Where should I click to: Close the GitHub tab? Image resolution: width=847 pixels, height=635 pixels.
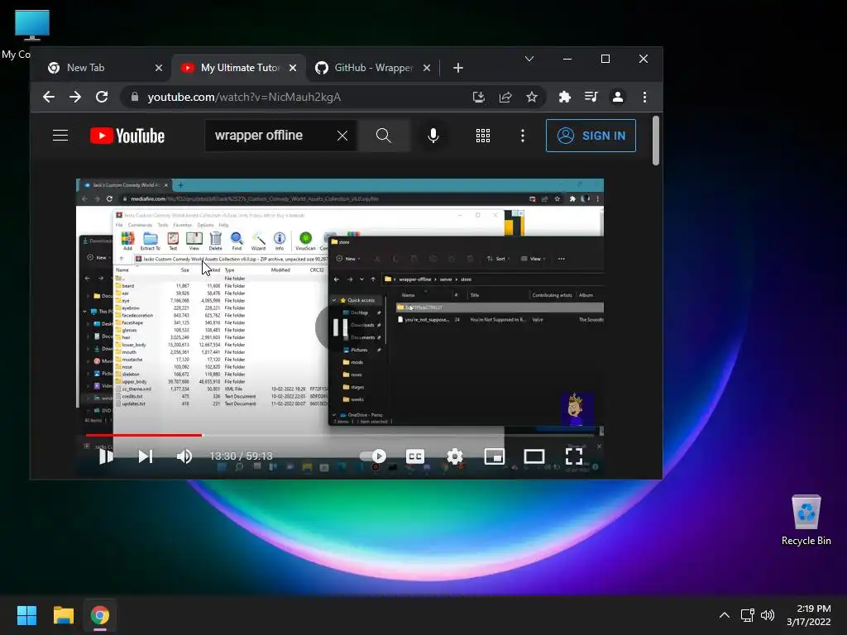click(x=427, y=68)
